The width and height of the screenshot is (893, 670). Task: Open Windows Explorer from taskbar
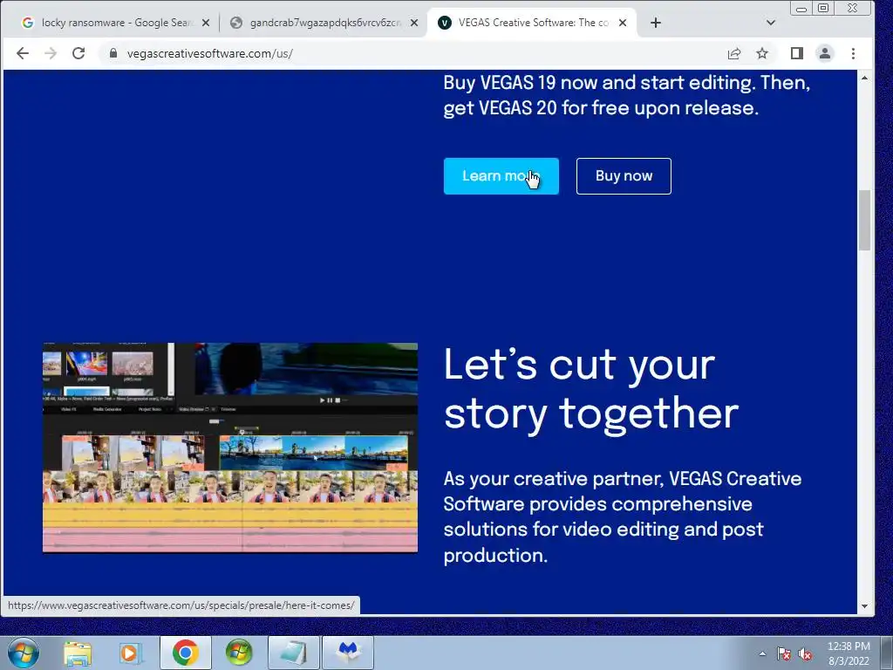point(78,653)
